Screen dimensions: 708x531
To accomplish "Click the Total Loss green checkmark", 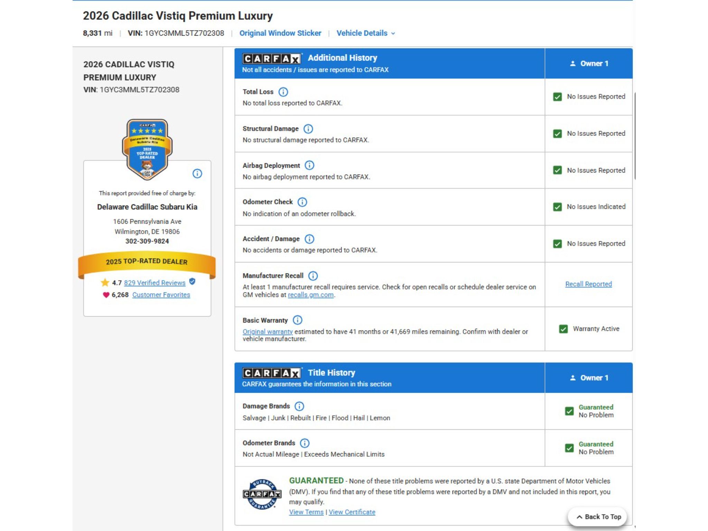I will coord(557,97).
